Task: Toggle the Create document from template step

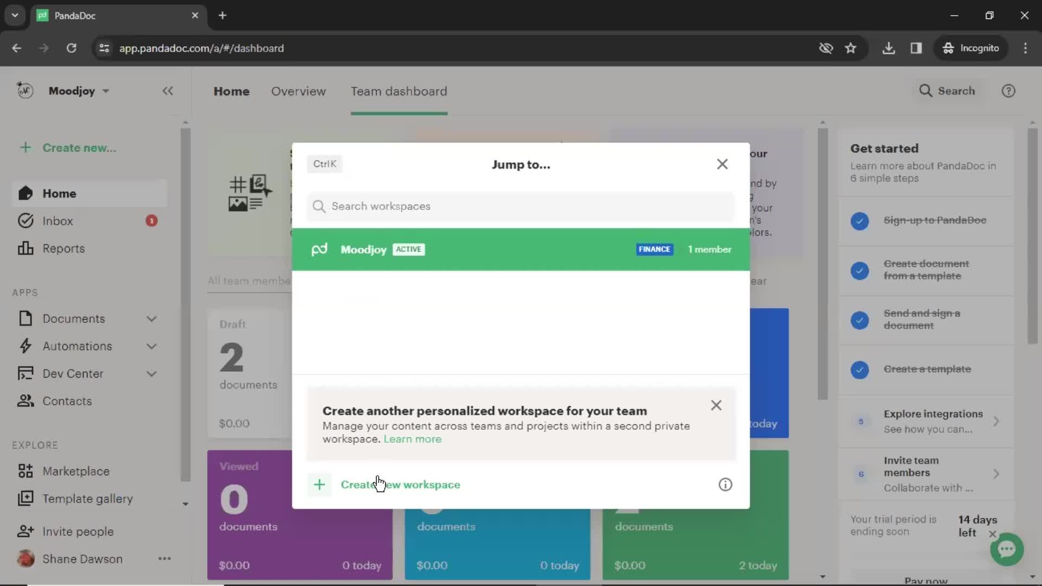Action: (860, 270)
